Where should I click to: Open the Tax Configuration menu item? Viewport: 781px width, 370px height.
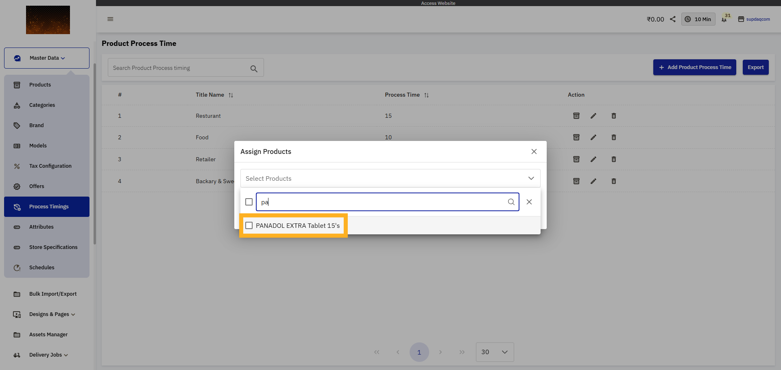pyautogui.click(x=50, y=166)
